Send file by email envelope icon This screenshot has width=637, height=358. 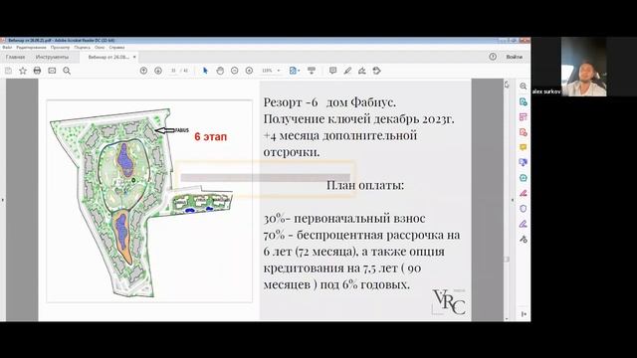click(52, 71)
